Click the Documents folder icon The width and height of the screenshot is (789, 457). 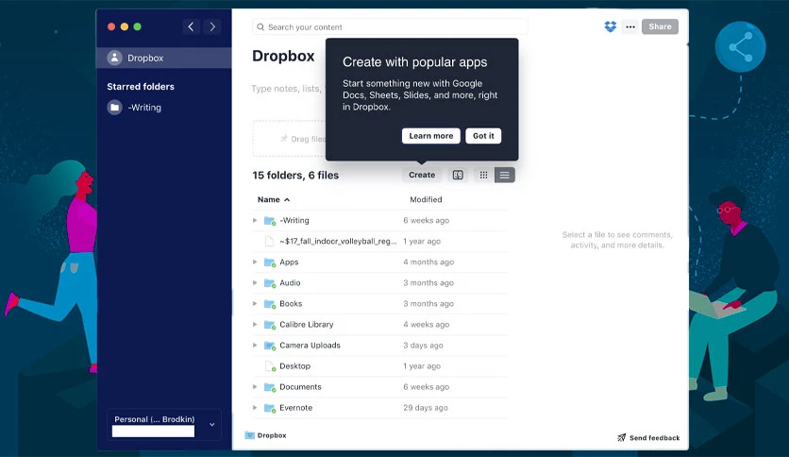click(x=270, y=387)
